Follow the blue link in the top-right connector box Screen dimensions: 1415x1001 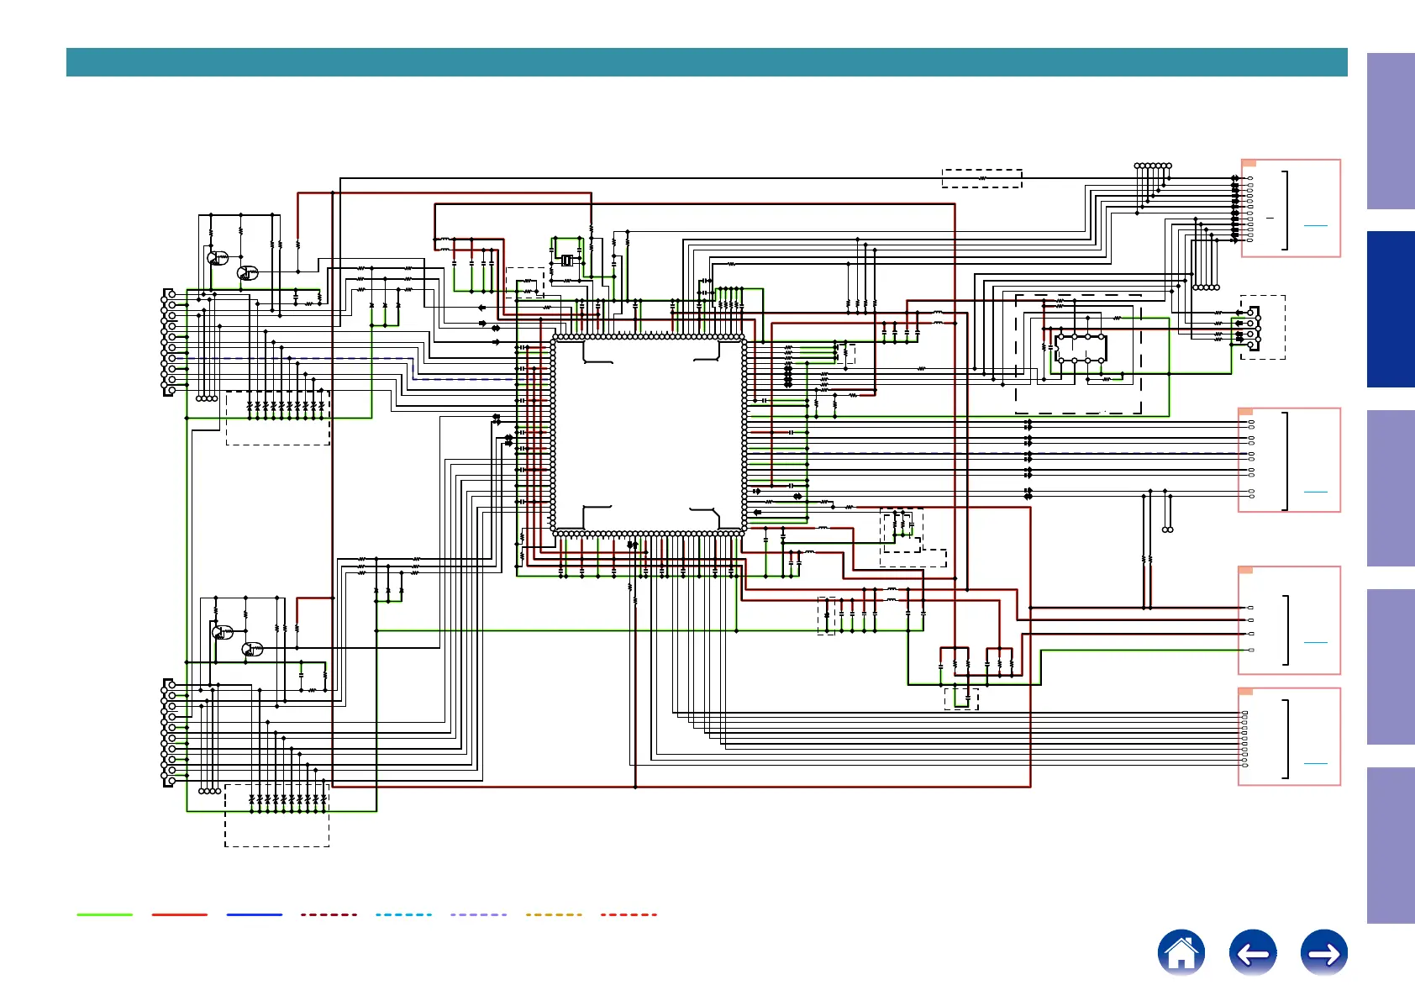point(1315,225)
